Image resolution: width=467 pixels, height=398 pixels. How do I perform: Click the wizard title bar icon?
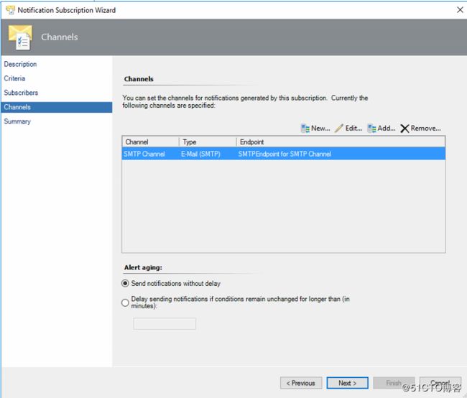tap(11, 10)
